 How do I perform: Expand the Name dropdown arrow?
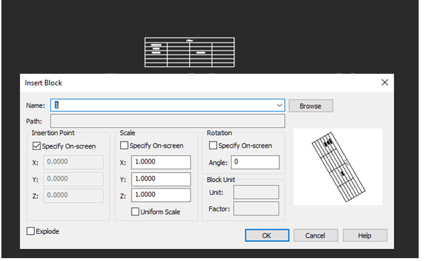coord(279,105)
